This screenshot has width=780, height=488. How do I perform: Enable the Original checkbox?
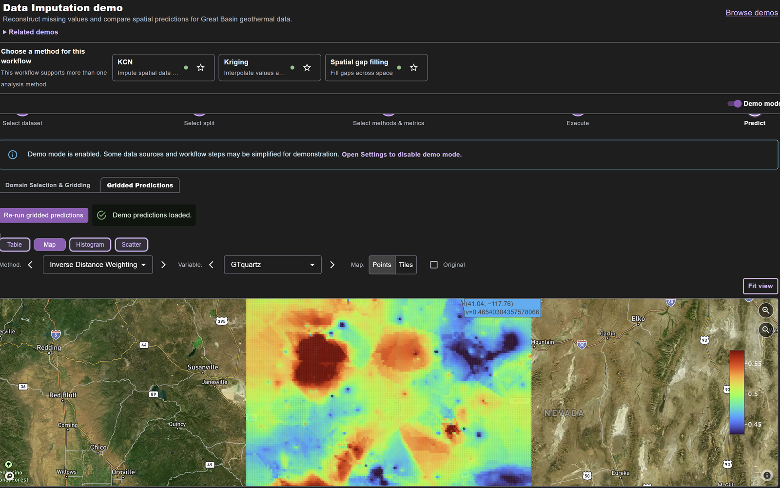pyautogui.click(x=434, y=265)
